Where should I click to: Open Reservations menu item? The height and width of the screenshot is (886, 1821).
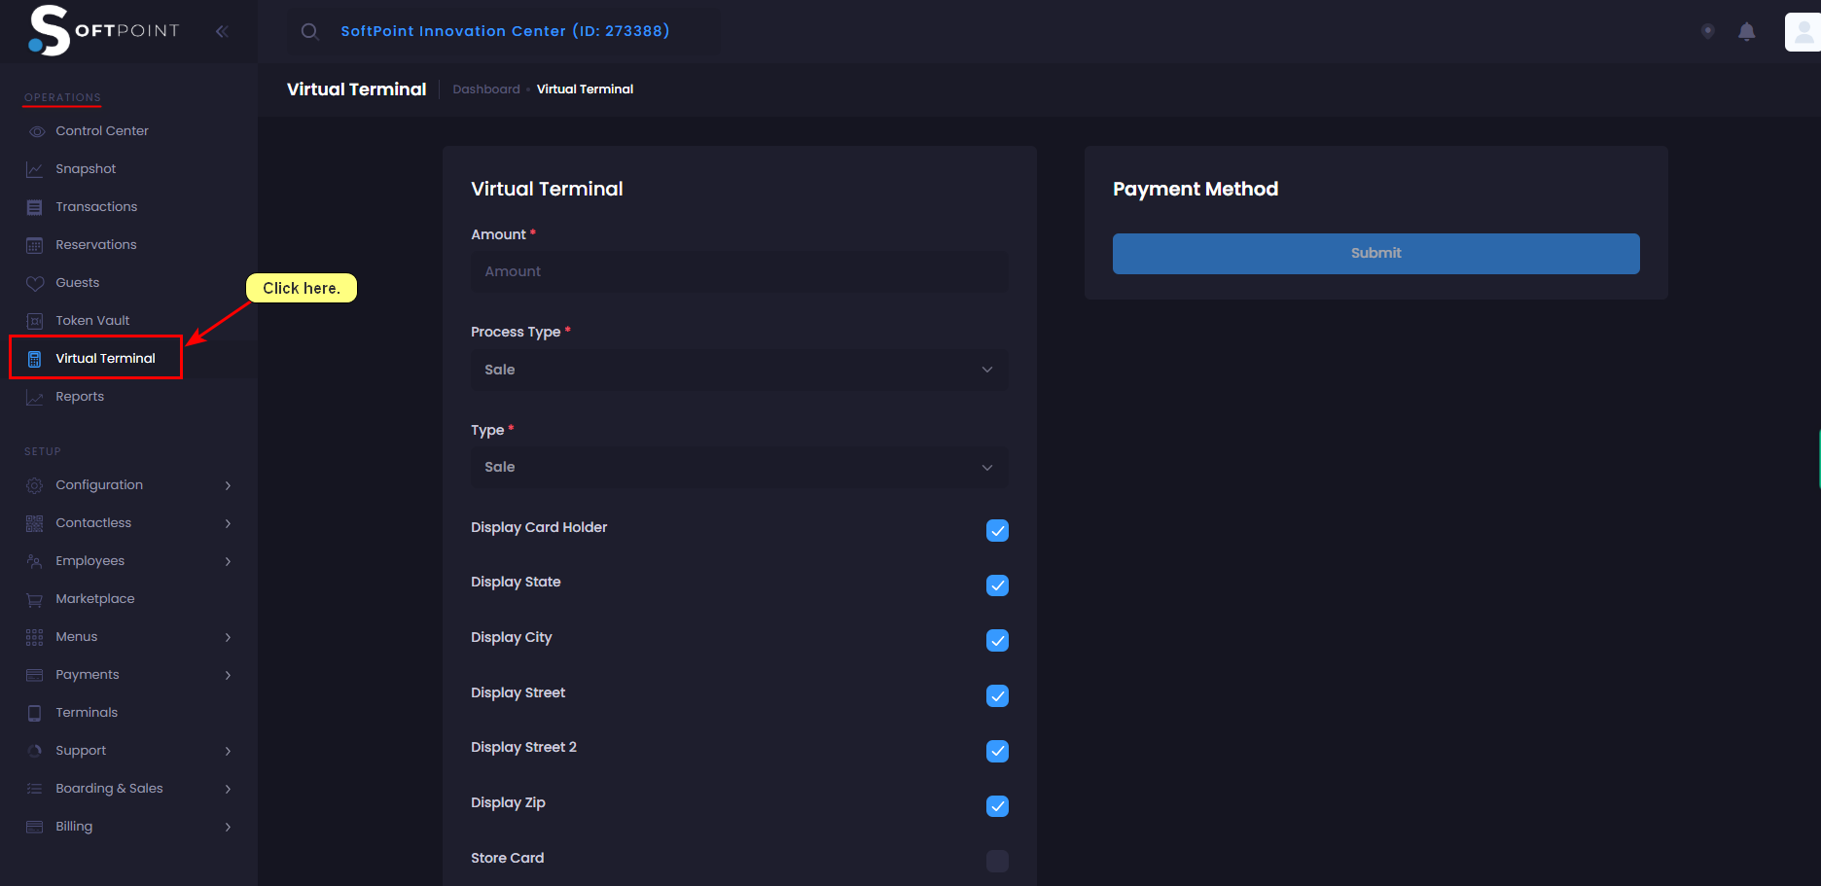(x=96, y=245)
